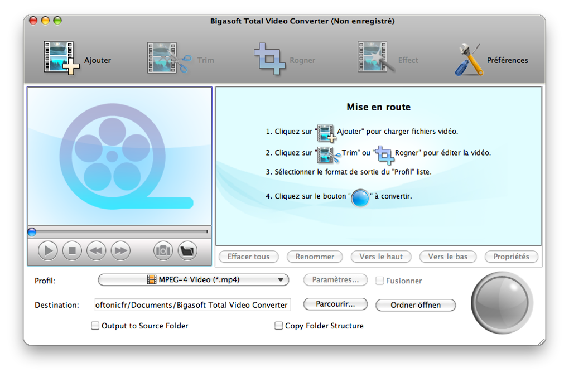This screenshot has height=377, width=569.
Task: Toggle the Fusionner checkbox
Action: [379, 281]
